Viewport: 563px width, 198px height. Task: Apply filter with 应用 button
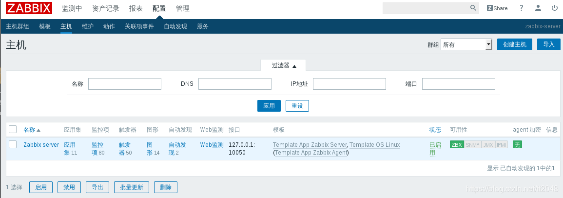269,106
